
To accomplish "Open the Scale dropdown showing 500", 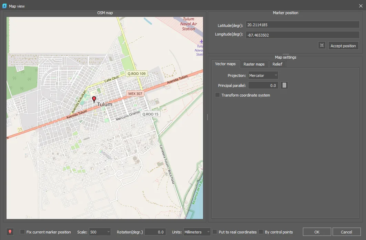I will pos(100,232).
